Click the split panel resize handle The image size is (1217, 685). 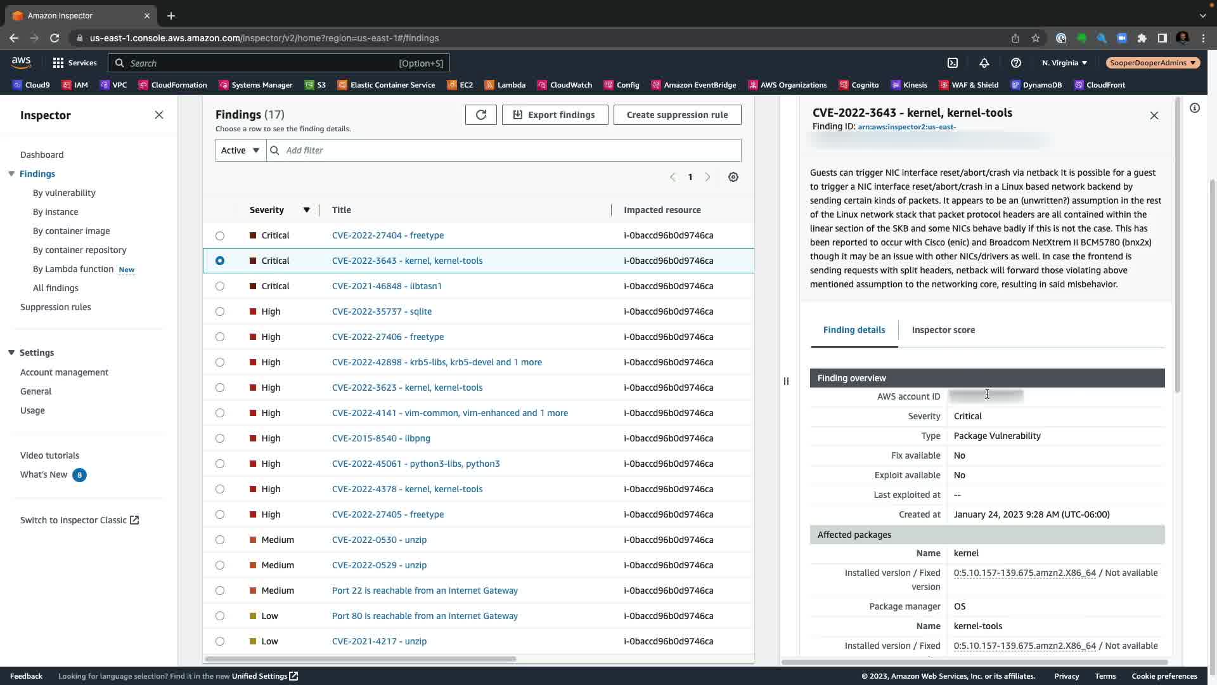click(786, 381)
